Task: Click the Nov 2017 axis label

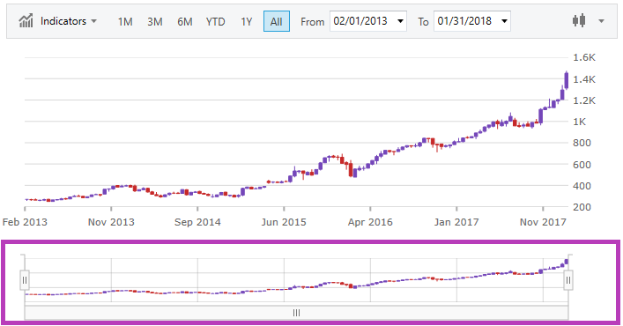Action: [543, 222]
